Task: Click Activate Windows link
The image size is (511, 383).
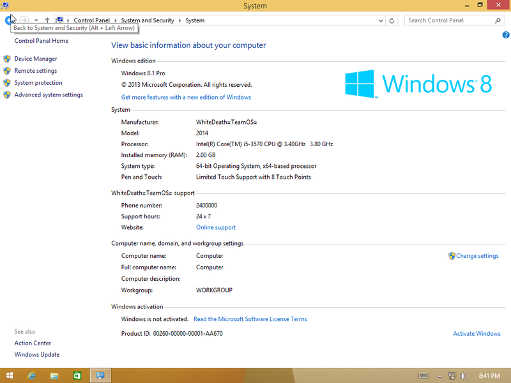Action: (x=477, y=333)
